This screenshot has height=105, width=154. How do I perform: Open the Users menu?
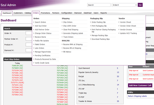[x=96, y=13]
